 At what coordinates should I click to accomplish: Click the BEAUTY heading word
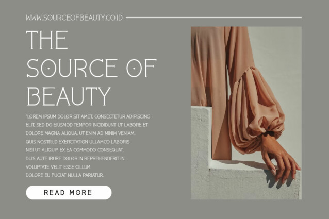pyautogui.click(x=69, y=96)
